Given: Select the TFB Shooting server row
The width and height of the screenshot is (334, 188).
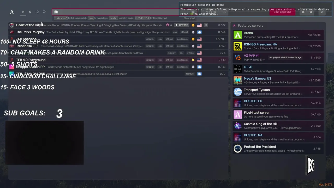Looking at the screenshot, I should point(118,39).
